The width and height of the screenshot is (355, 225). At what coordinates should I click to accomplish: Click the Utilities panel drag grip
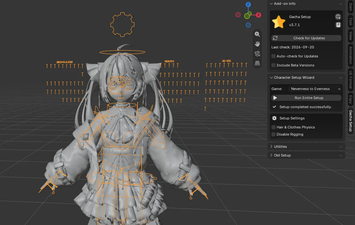(x=341, y=147)
